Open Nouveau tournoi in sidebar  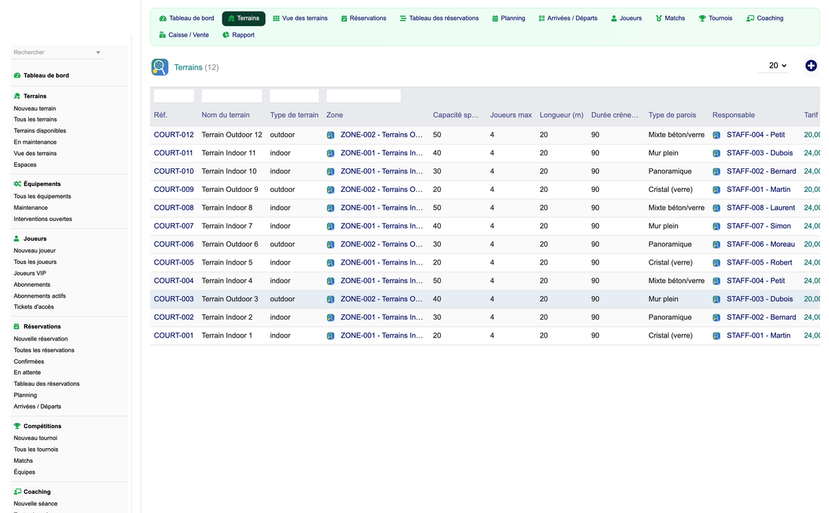(35, 438)
